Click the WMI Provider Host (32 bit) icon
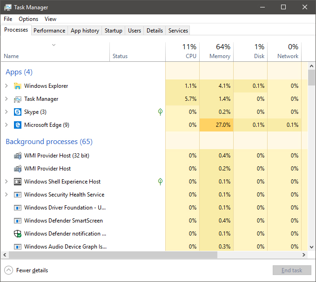Image resolution: width=316 pixels, height=282 pixels. (18, 156)
